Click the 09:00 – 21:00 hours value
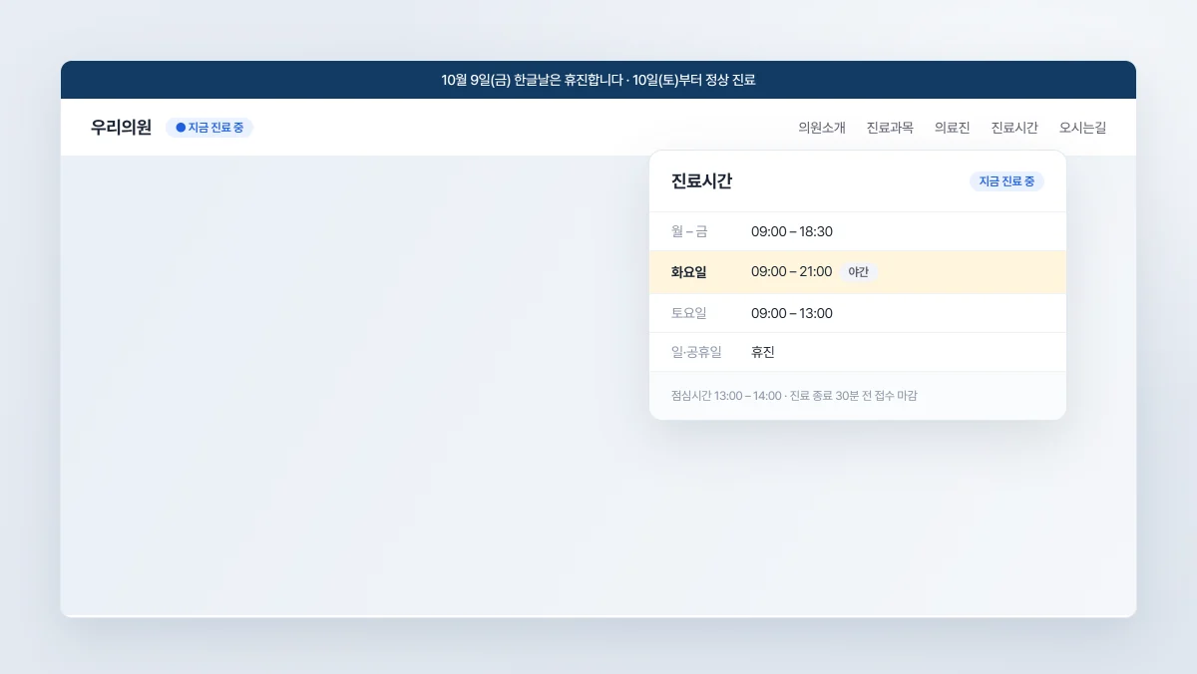Screen dimensions: 1197x674 coord(792,271)
